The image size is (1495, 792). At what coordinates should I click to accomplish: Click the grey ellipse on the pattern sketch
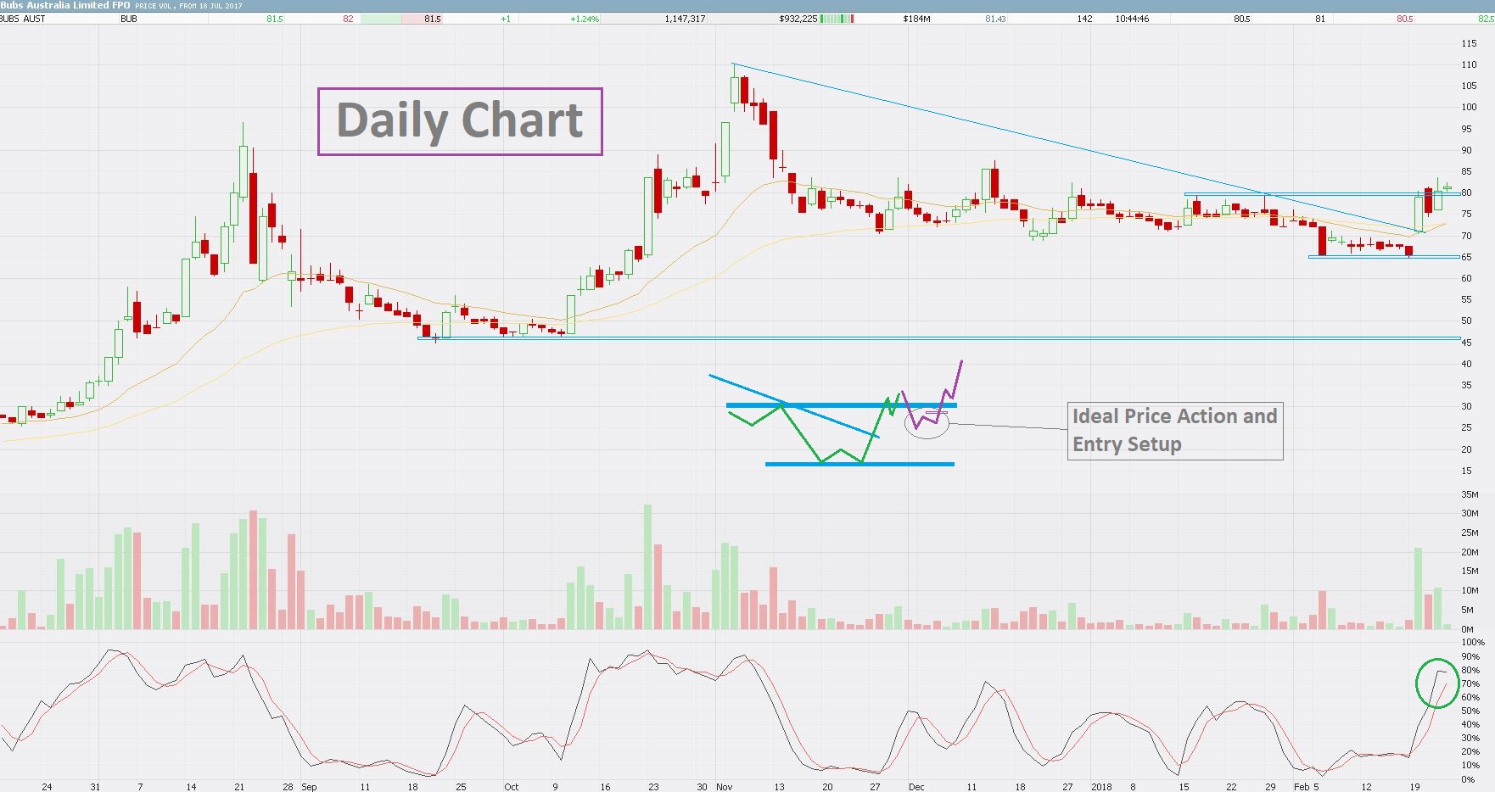[x=927, y=421]
